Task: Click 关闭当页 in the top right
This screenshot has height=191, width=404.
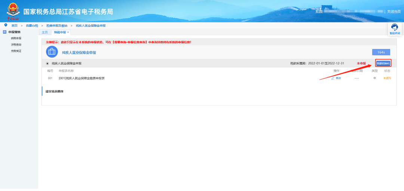Action: [x=394, y=12]
